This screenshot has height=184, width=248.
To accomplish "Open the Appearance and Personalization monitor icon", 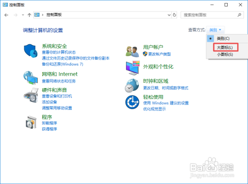I will [x=132, y=68].
